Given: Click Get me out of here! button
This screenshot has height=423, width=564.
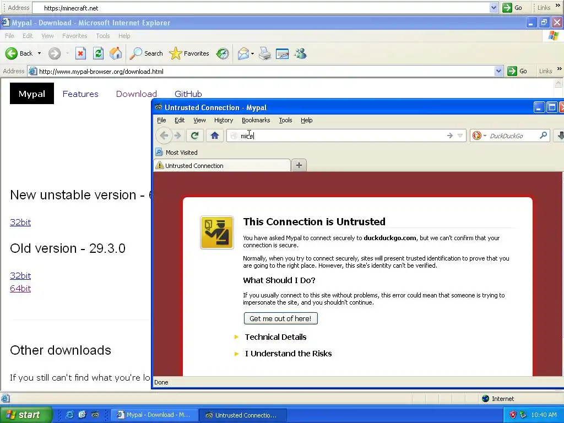Looking at the screenshot, I should [280, 318].
